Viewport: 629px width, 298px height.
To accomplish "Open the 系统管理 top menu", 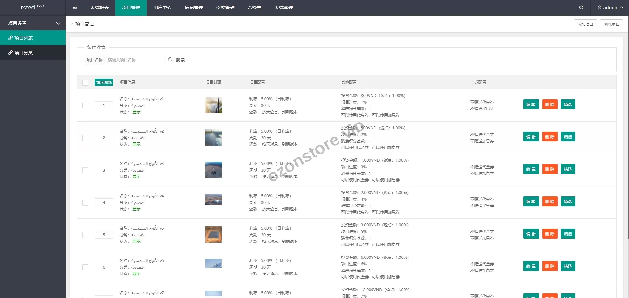I will (x=283, y=8).
